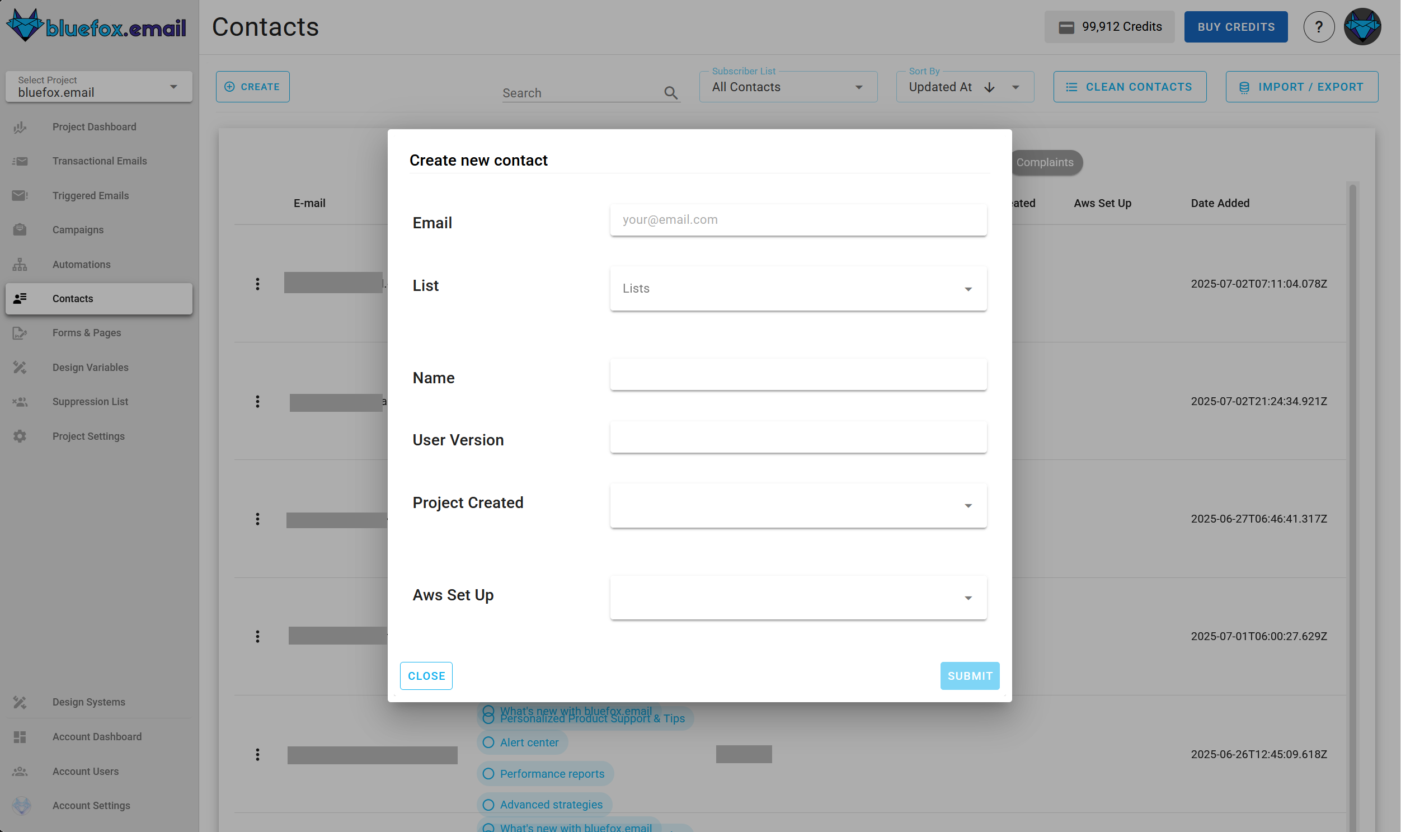The width and height of the screenshot is (1401, 832).
Task: Click the Triggered Emails icon
Action: (x=20, y=196)
